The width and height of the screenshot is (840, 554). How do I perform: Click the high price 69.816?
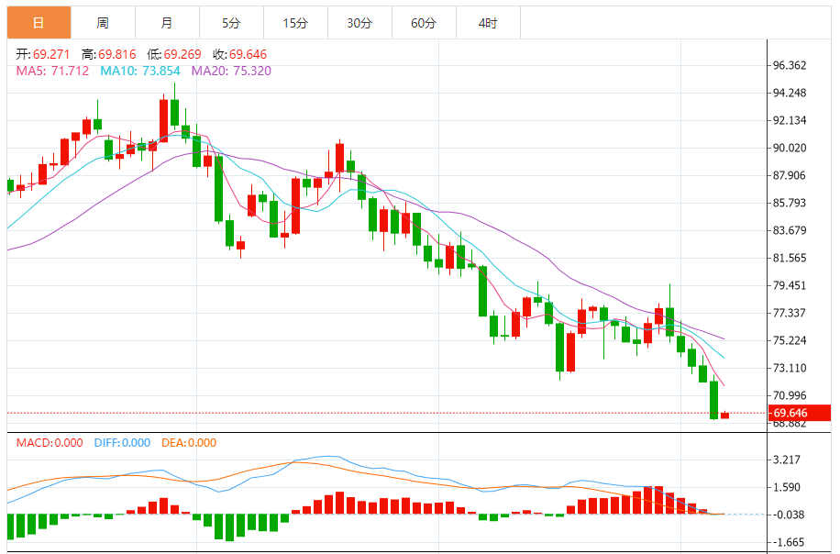coord(116,54)
